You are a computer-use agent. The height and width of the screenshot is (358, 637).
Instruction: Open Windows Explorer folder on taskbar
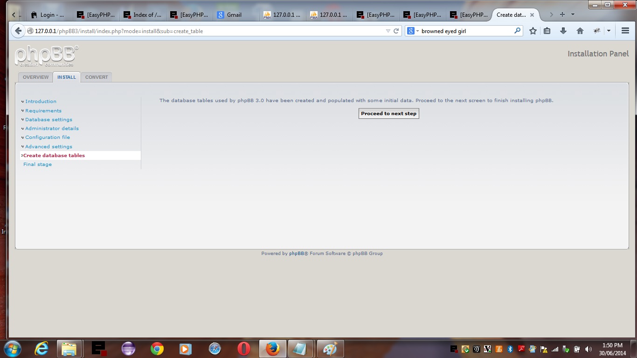pos(69,349)
